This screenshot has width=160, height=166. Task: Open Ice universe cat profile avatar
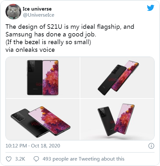click(13, 12)
